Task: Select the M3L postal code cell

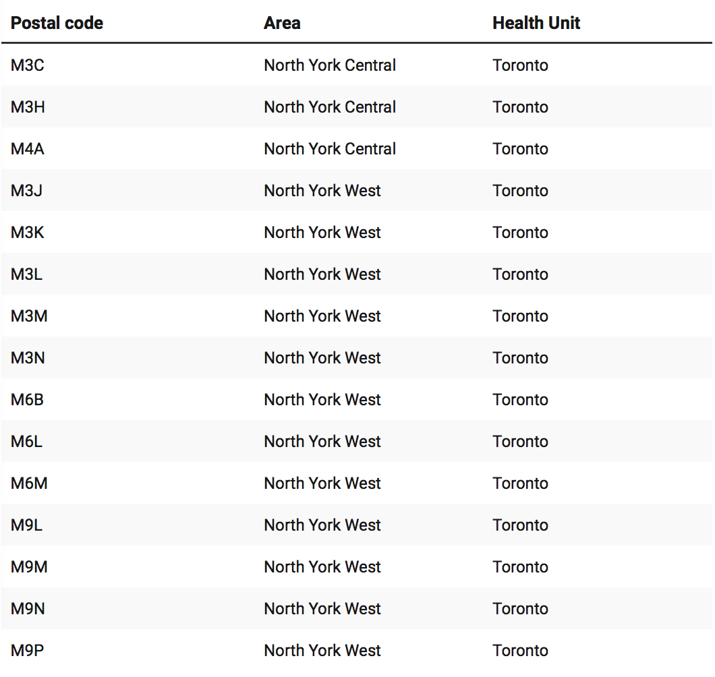Action: point(26,274)
